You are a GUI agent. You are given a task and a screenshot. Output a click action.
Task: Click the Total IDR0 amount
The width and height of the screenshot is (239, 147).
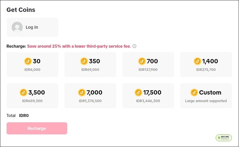24,116
